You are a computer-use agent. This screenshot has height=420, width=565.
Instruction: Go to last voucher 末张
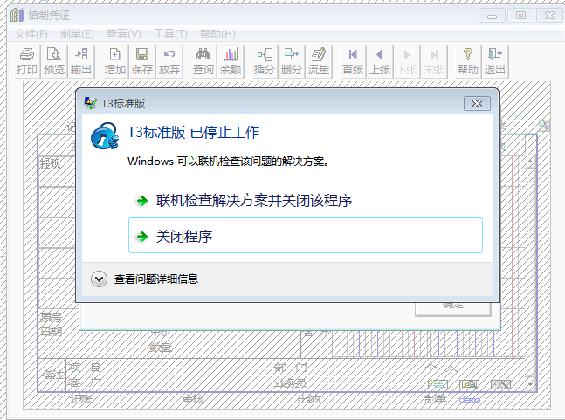[x=434, y=62]
